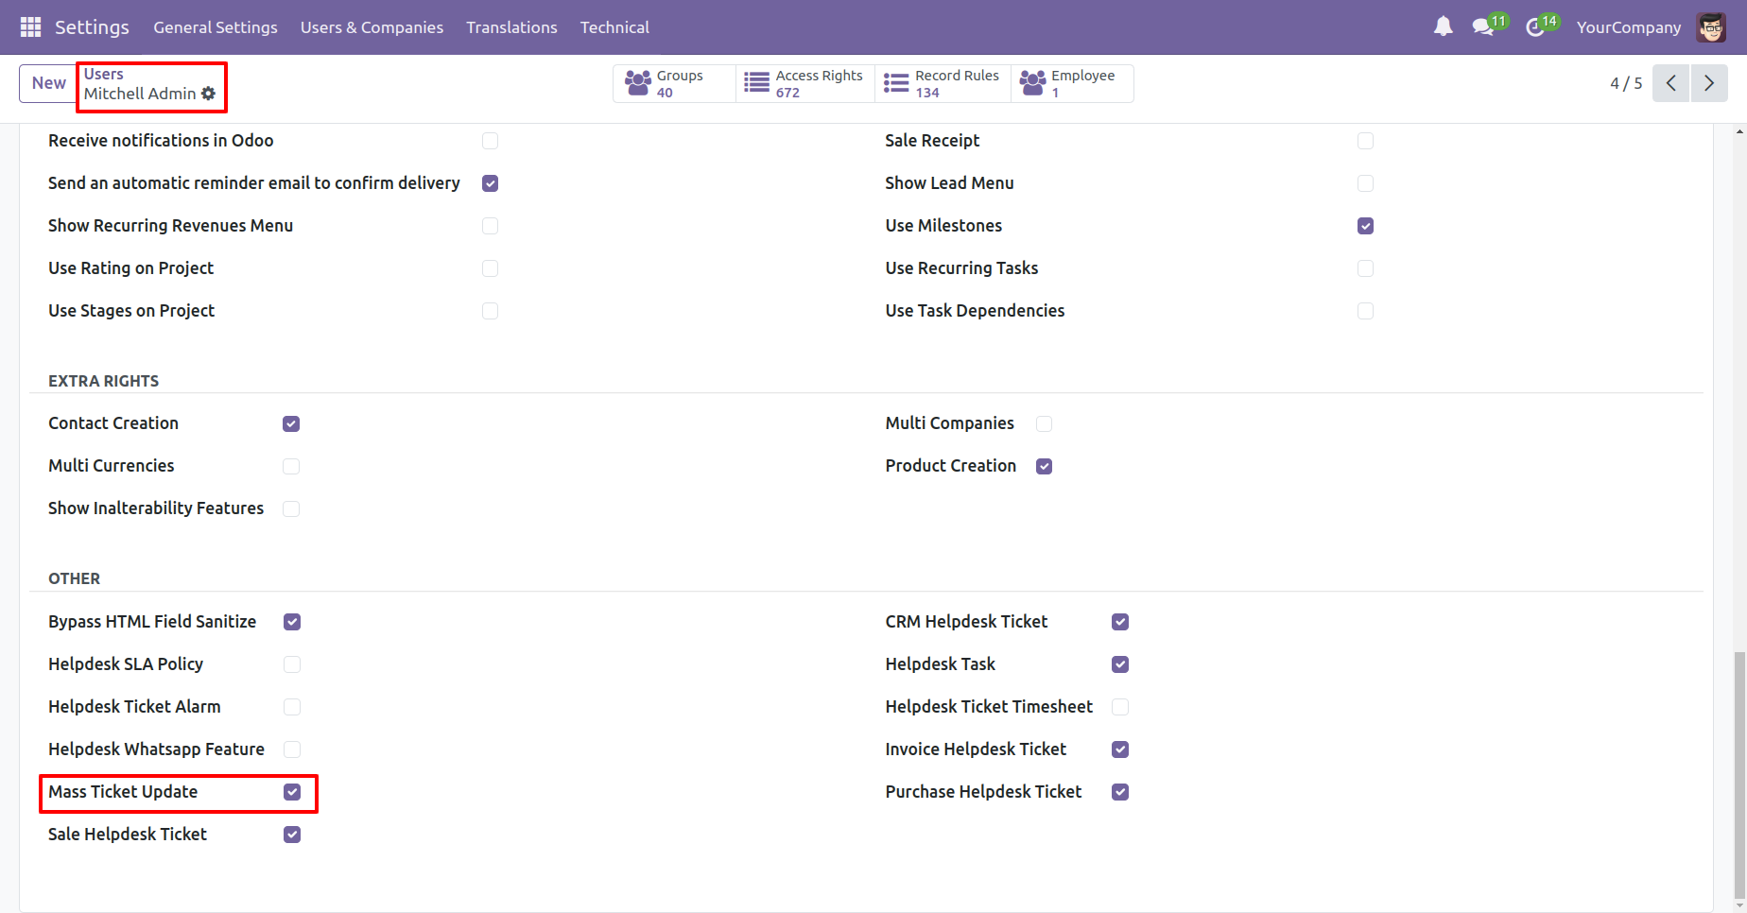
Task: Enable the Helpdesk Whatsapp Feature checkbox
Action: coord(292,749)
